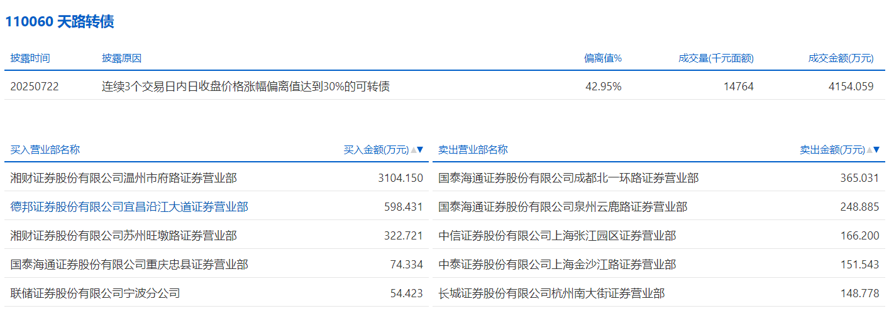Image resolution: width=889 pixels, height=311 pixels.
Task: Click ascending sort arrow for 买入金额
Action: coord(413,150)
